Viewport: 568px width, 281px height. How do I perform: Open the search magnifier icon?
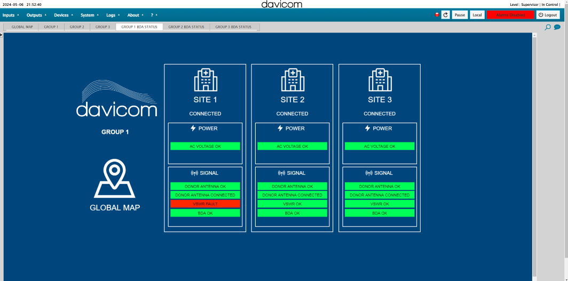click(548, 27)
